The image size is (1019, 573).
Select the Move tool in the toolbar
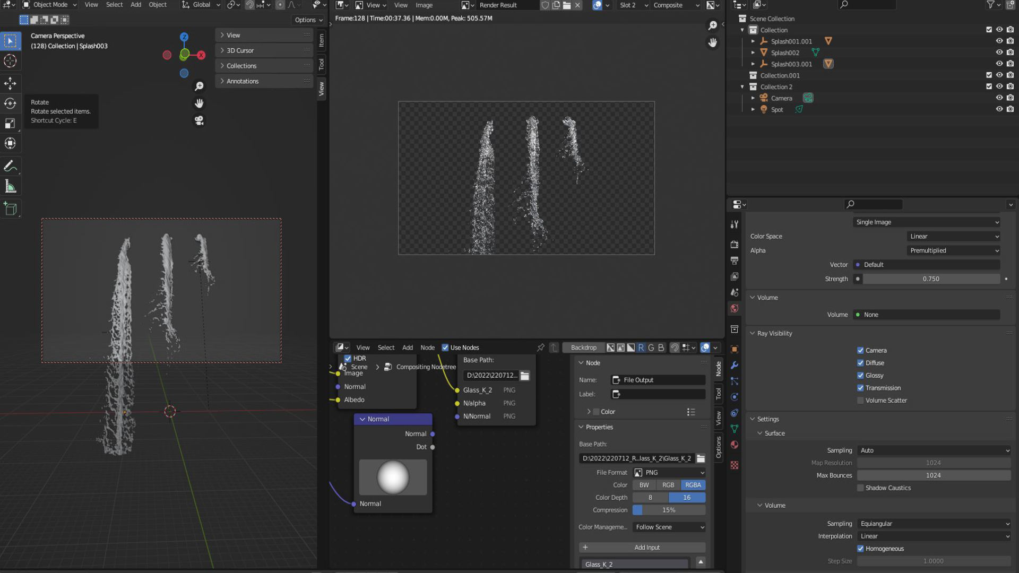point(10,83)
